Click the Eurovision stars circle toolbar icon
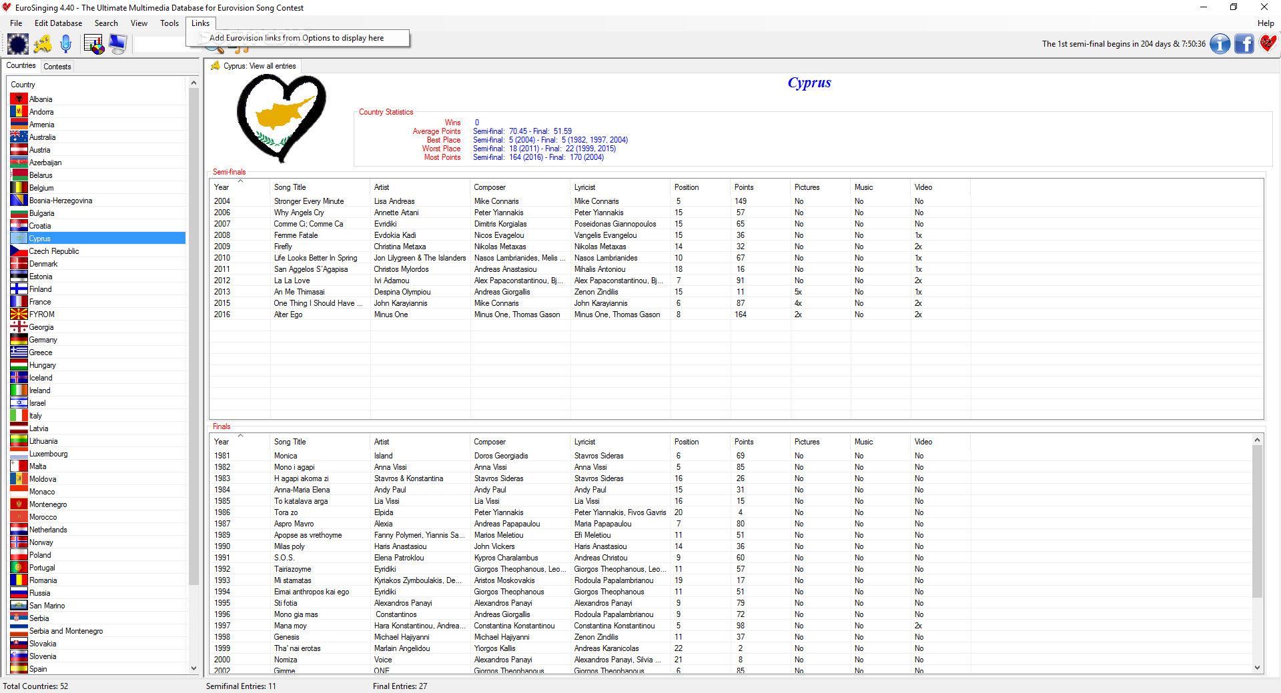1281x693 pixels. (x=18, y=45)
